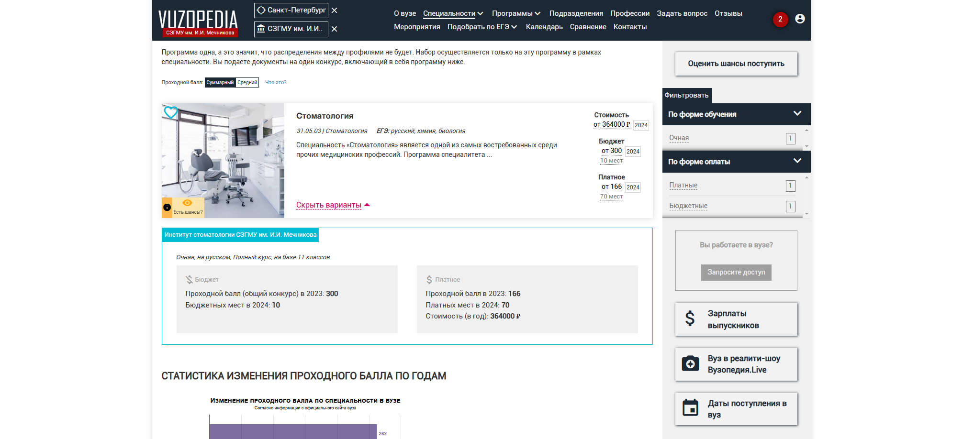Screen dimensions: 963x439
Task: Click the 10 мест budget places link
Action: [x=612, y=161]
